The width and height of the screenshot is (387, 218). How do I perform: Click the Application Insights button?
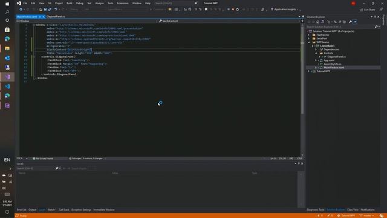[x=284, y=10]
